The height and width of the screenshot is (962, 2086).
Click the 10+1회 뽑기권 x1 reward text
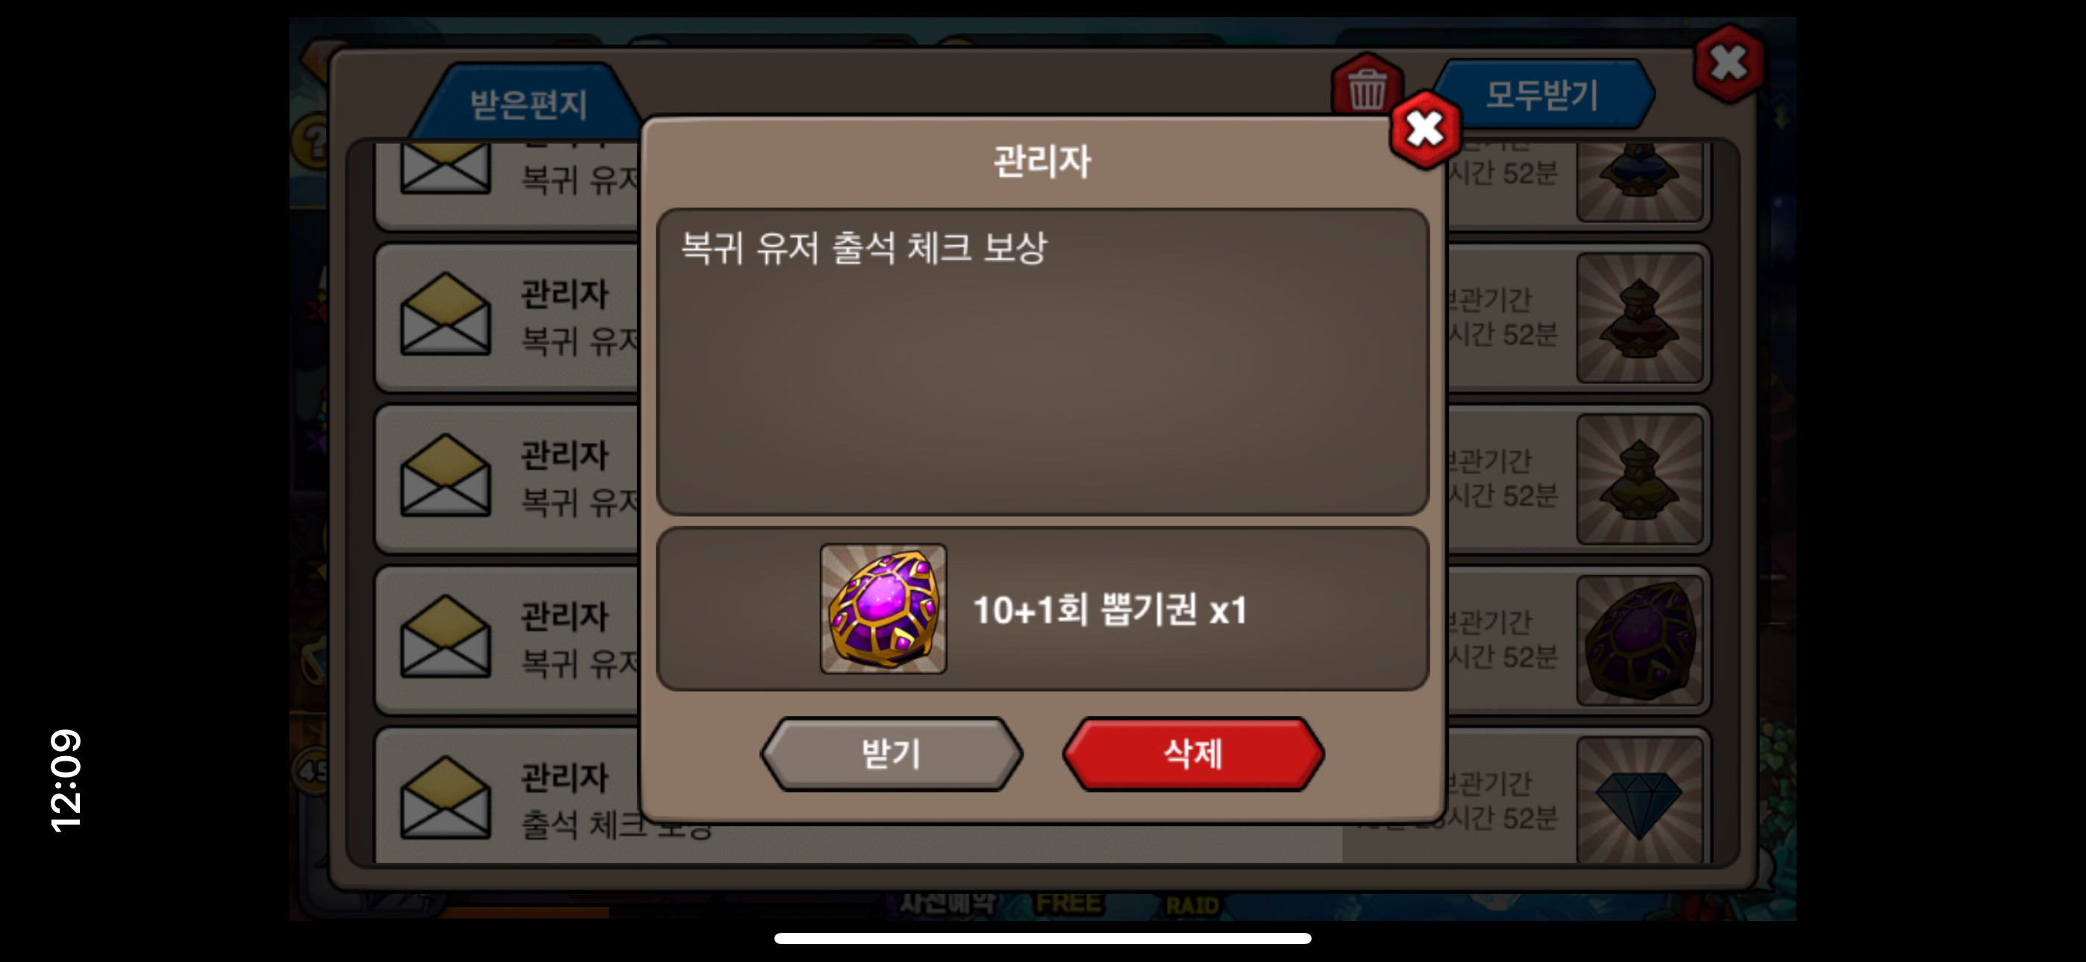pyautogui.click(x=1109, y=610)
